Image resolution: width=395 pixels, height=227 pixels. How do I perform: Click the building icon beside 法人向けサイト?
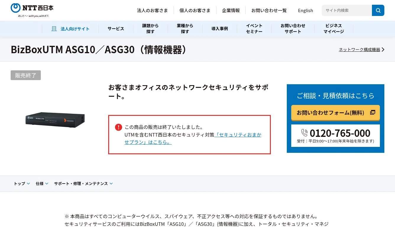54,29
